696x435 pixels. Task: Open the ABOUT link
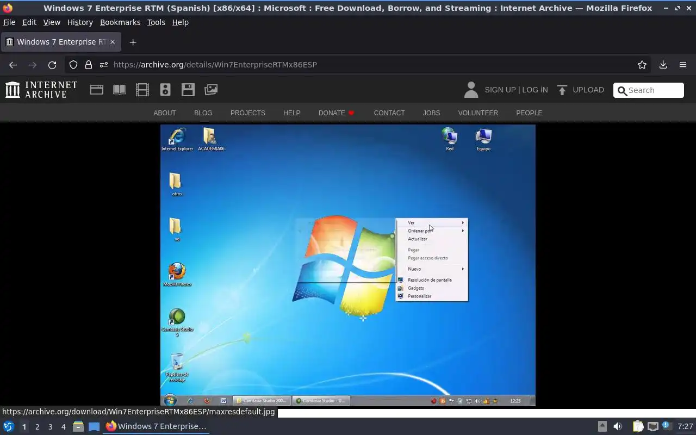click(x=165, y=113)
